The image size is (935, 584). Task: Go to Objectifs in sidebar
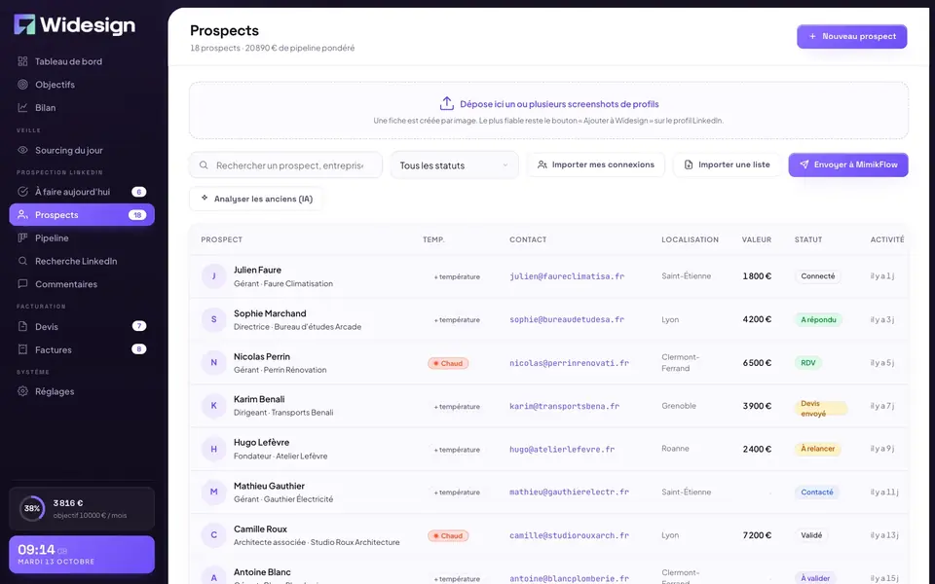click(82, 85)
